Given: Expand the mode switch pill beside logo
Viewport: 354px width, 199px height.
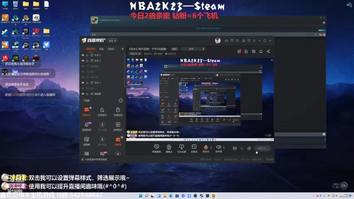Looking at the screenshot, I should [112, 41].
